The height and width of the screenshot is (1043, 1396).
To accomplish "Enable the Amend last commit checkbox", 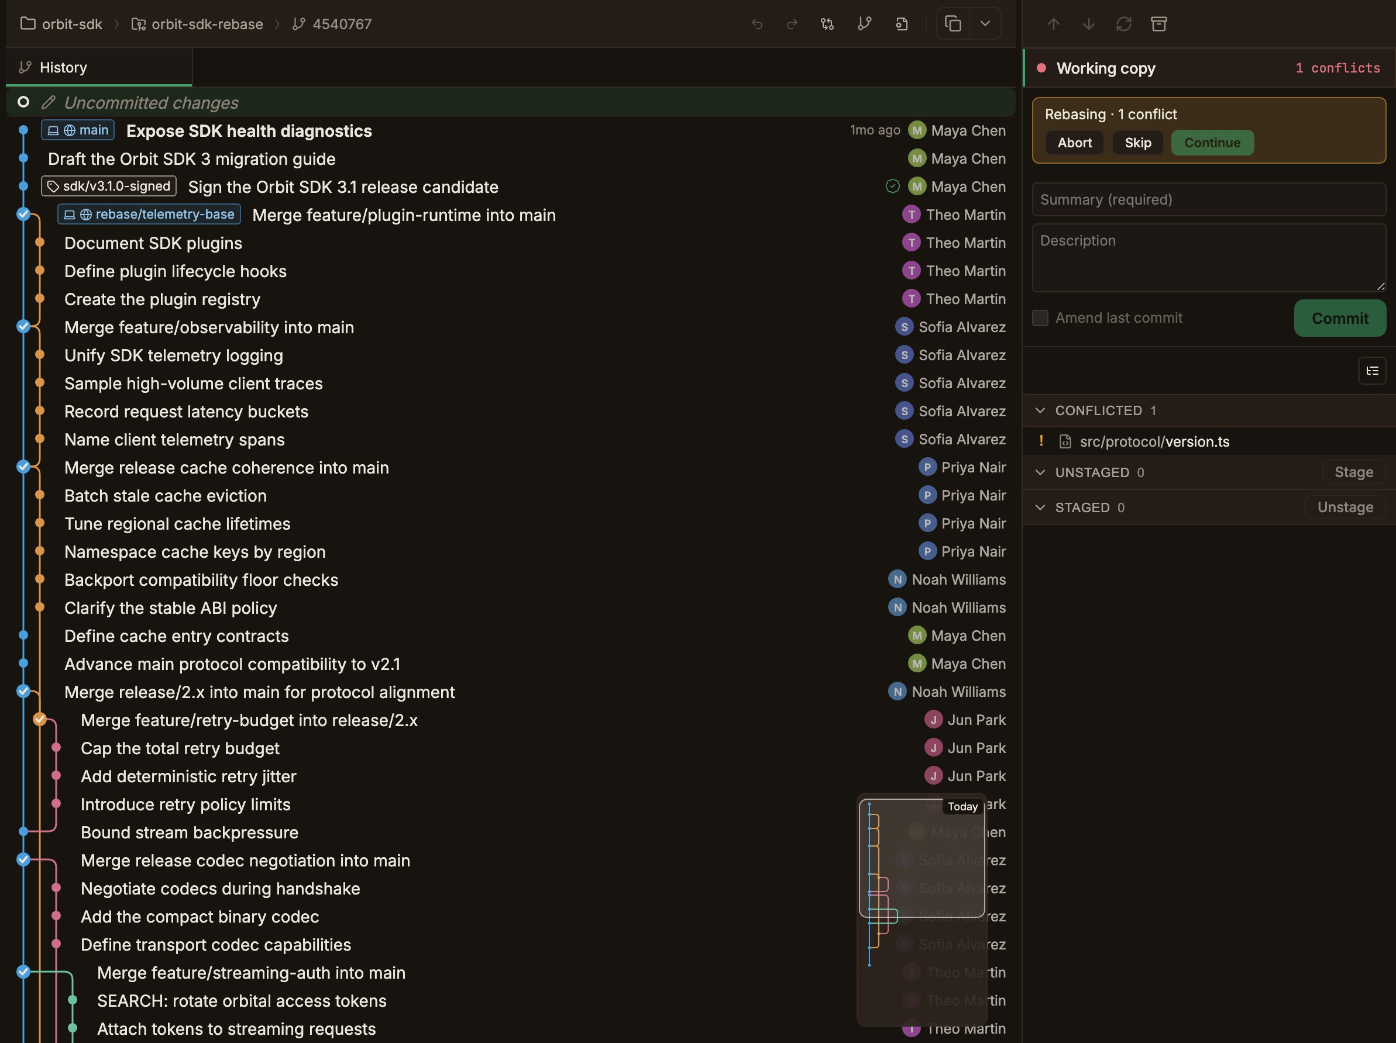I will pos(1040,318).
